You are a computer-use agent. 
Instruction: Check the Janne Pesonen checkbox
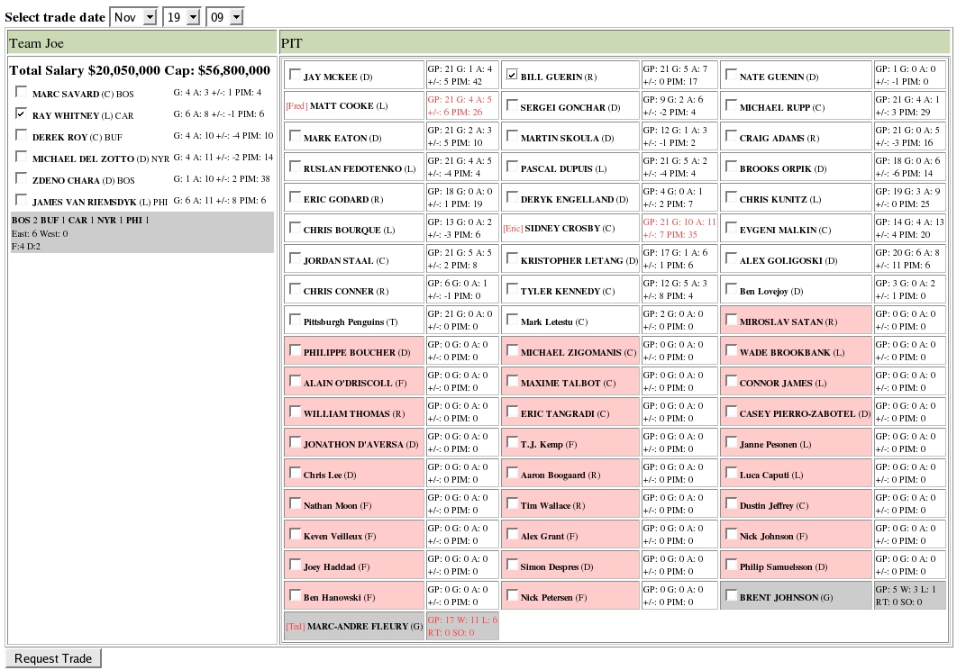tap(732, 442)
